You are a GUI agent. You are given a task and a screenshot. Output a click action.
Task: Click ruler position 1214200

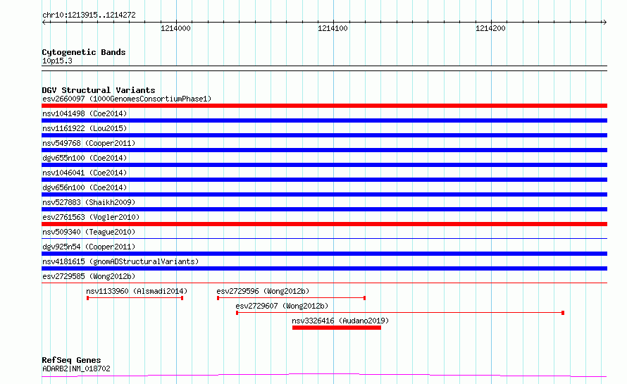(490, 28)
